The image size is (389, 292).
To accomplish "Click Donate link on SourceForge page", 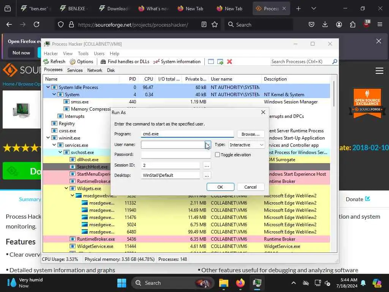I will click(x=358, y=199).
